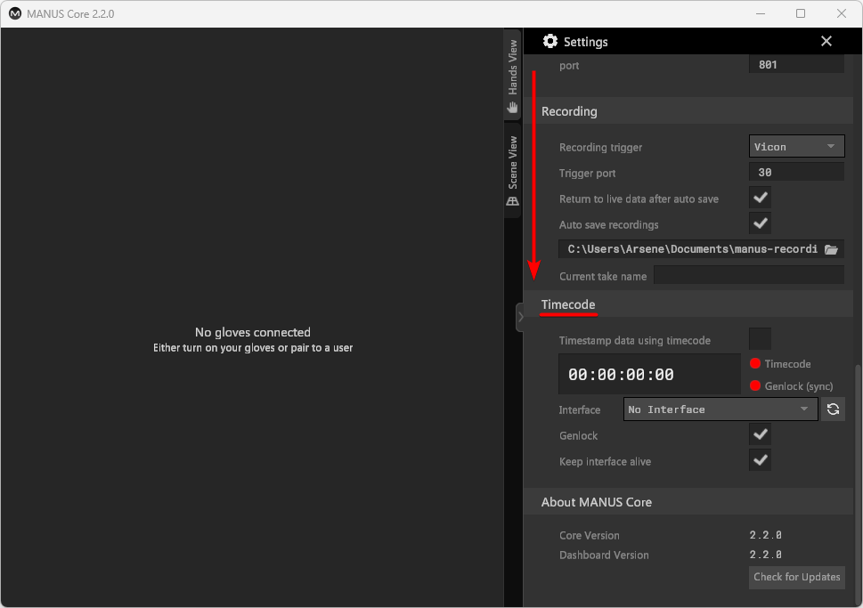Uncheck Return to live data after auto save

tap(760, 198)
